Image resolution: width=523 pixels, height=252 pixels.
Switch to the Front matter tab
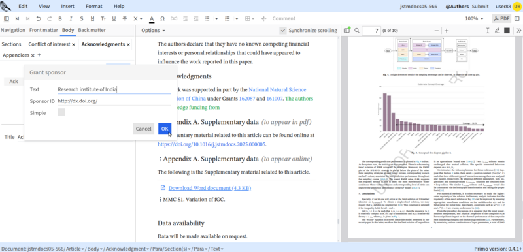(43, 30)
